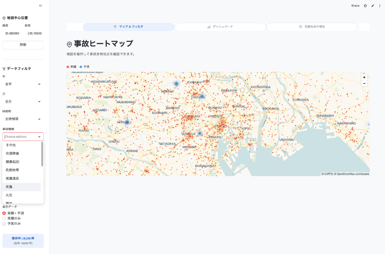The image size is (385, 254).
Task: Open the 全月 month dropdown
Action: (x=23, y=101)
